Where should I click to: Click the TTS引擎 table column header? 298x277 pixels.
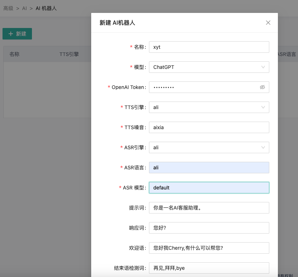[x=69, y=54]
